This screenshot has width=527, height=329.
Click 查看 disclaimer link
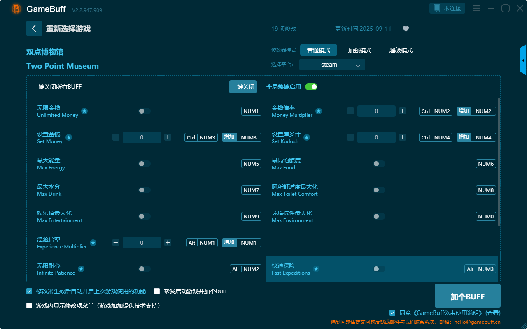pos(493,313)
